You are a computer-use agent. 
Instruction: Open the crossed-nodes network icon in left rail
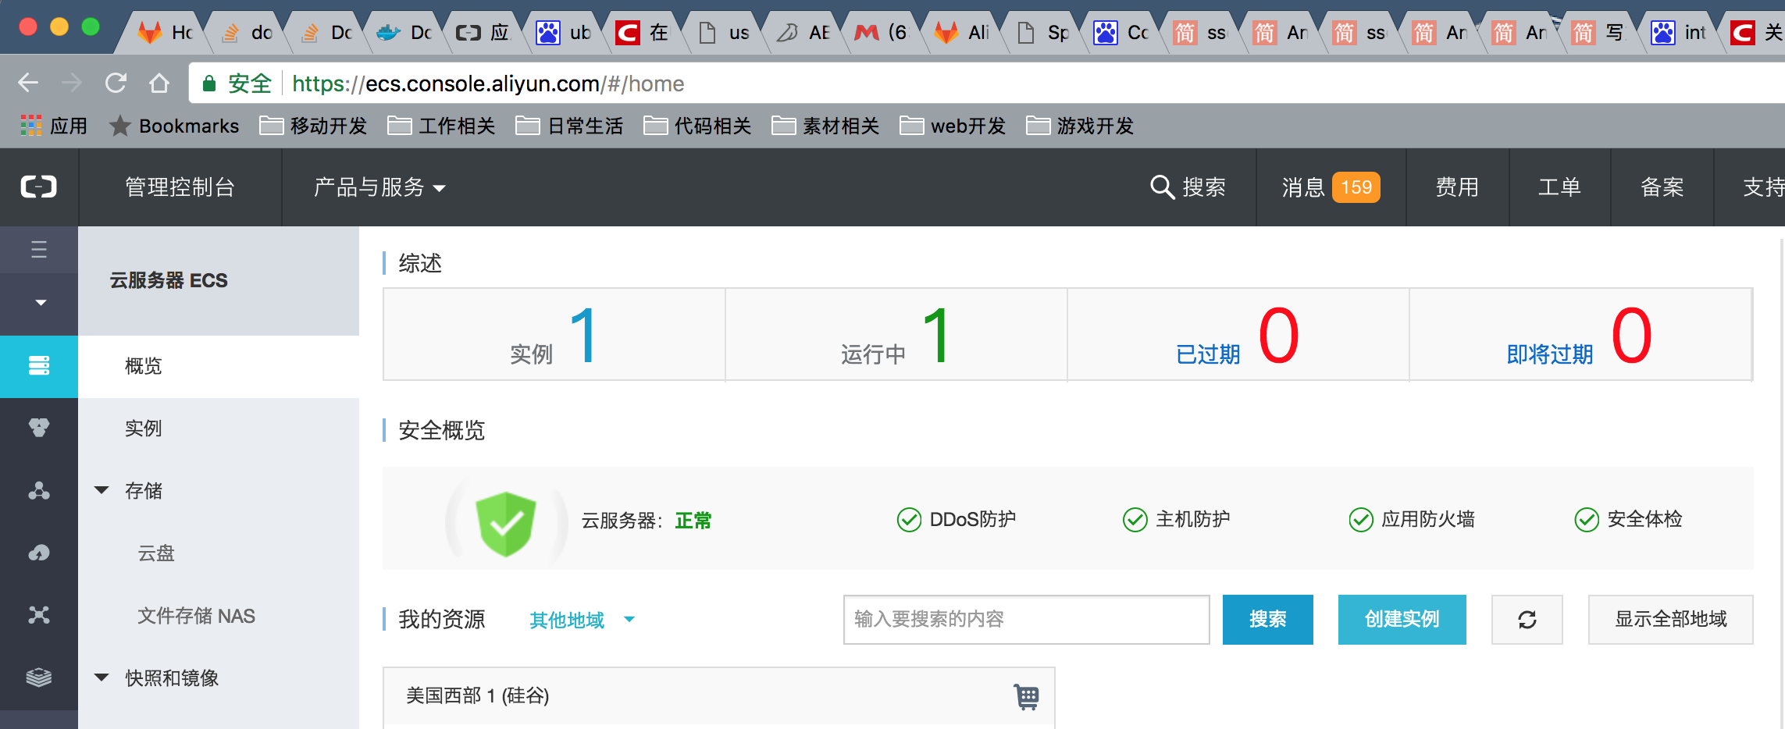[39, 615]
